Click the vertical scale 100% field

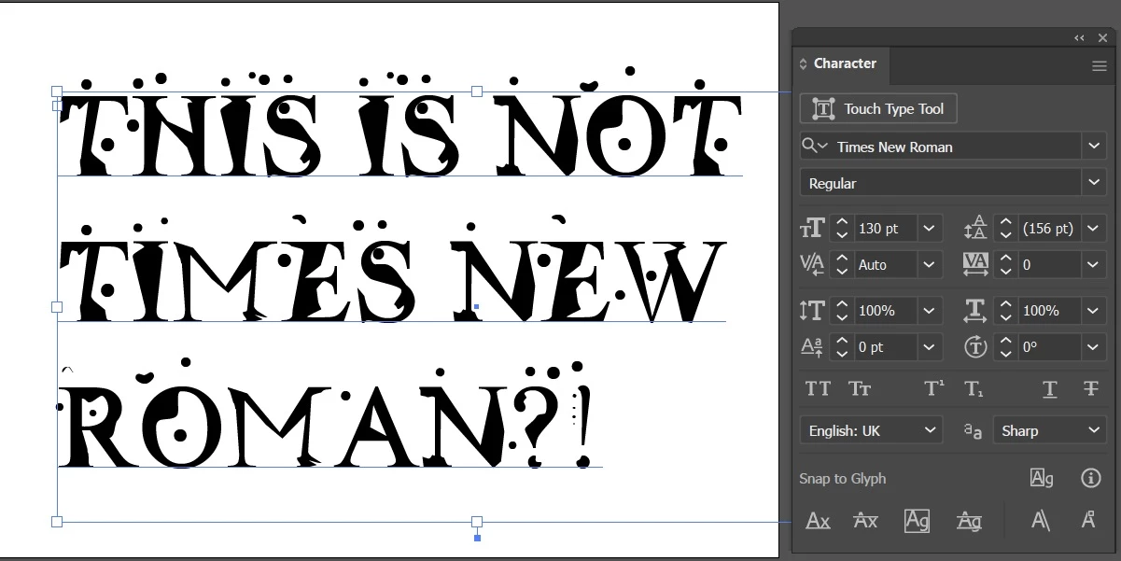tap(884, 310)
